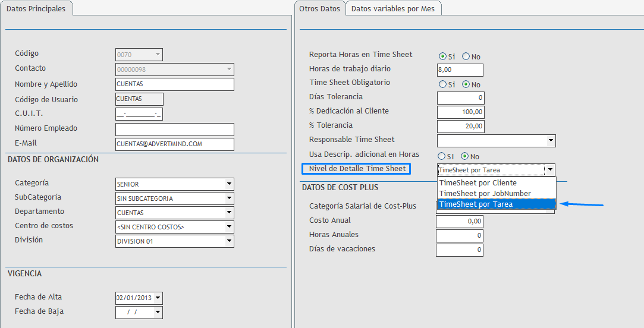Click the E-Mail input field
Image resolution: width=644 pixels, height=328 pixels.
(x=175, y=144)
